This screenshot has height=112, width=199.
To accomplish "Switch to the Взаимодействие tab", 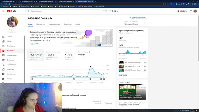I will pyautogui.click(x=54, y=24).
